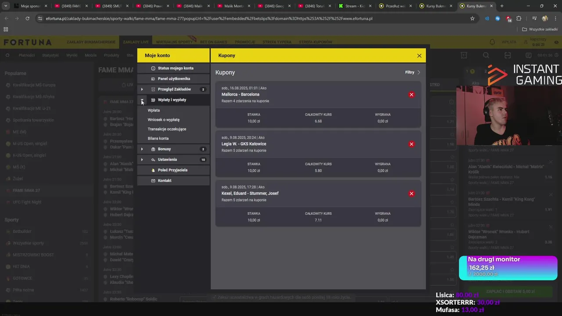Go back using browser back arrow
The image size is (562, 316).
[x=7, y=18]
